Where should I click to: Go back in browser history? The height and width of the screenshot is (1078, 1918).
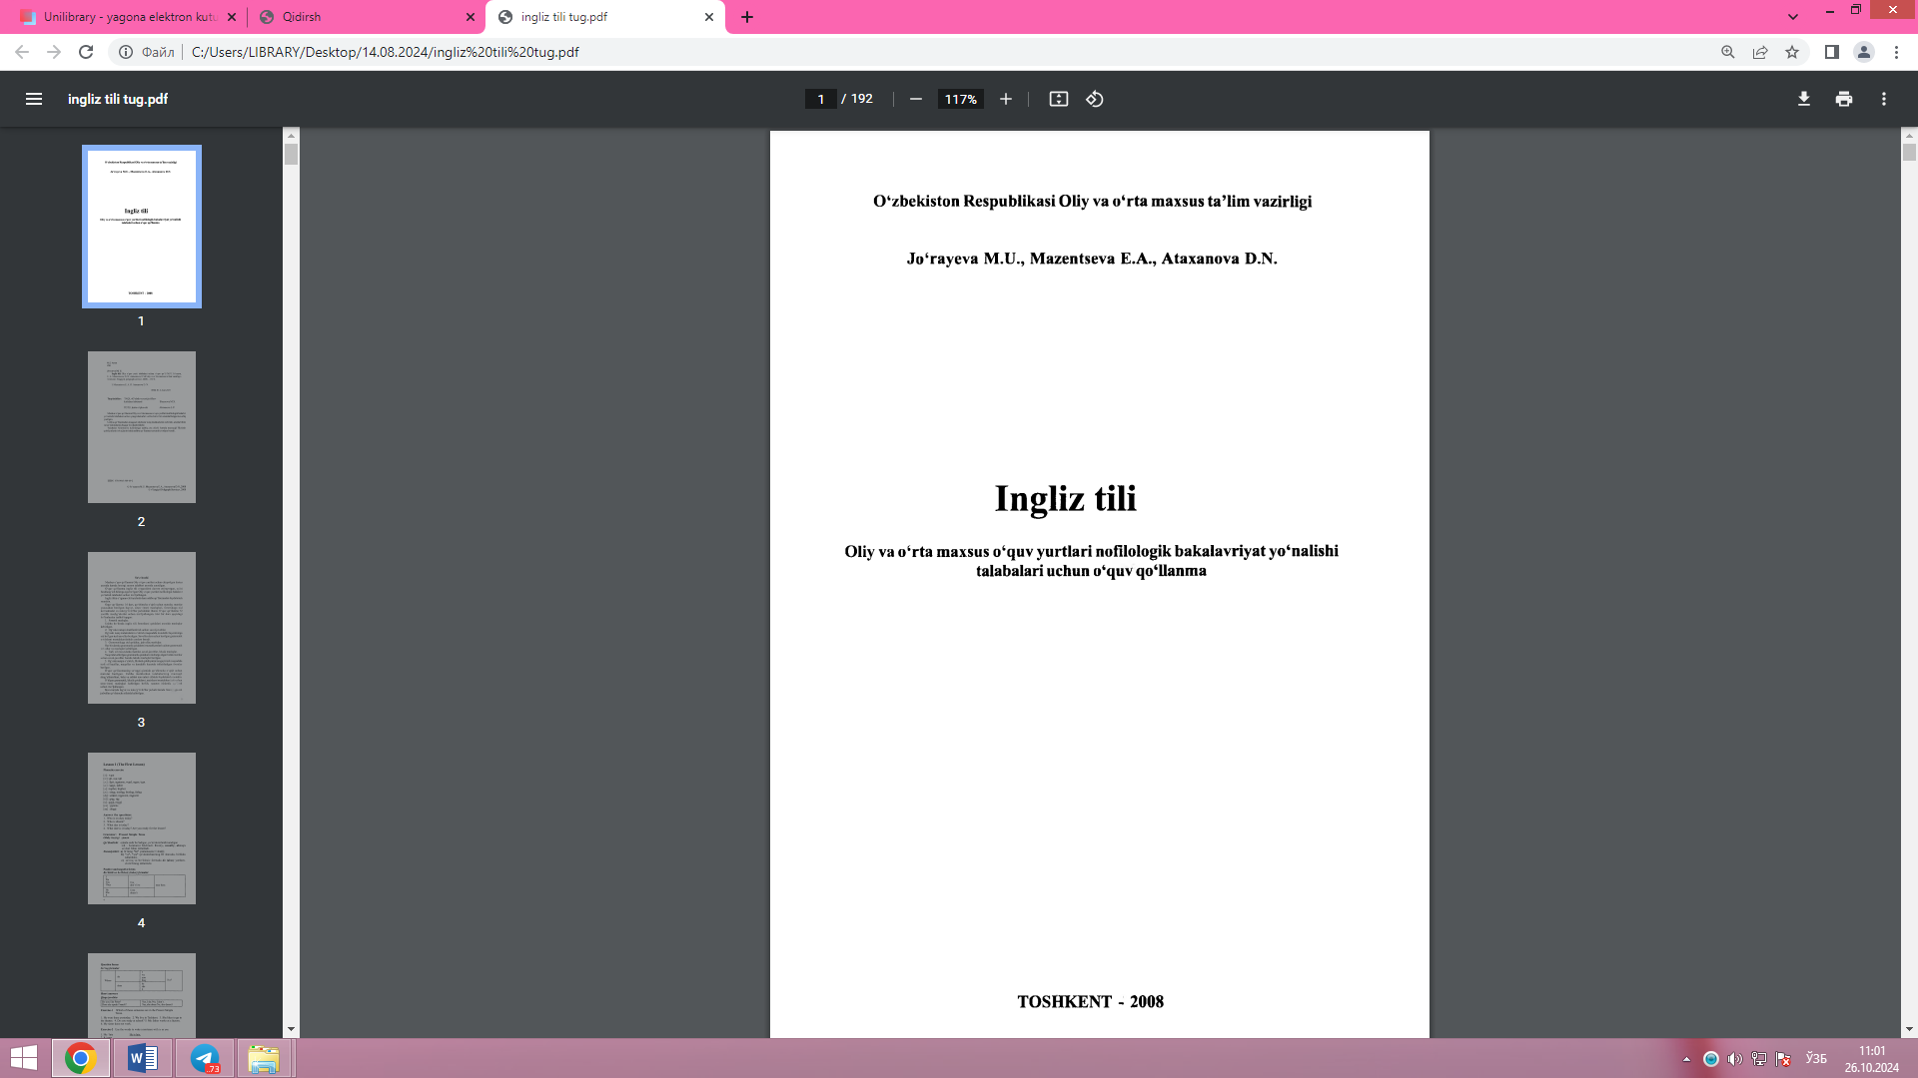22,52
